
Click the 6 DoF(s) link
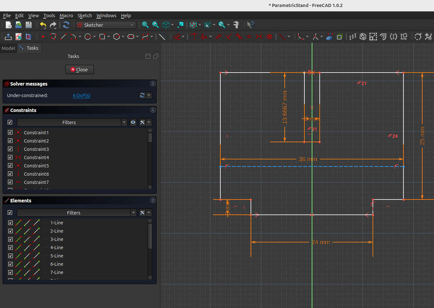tap(81, 96)
